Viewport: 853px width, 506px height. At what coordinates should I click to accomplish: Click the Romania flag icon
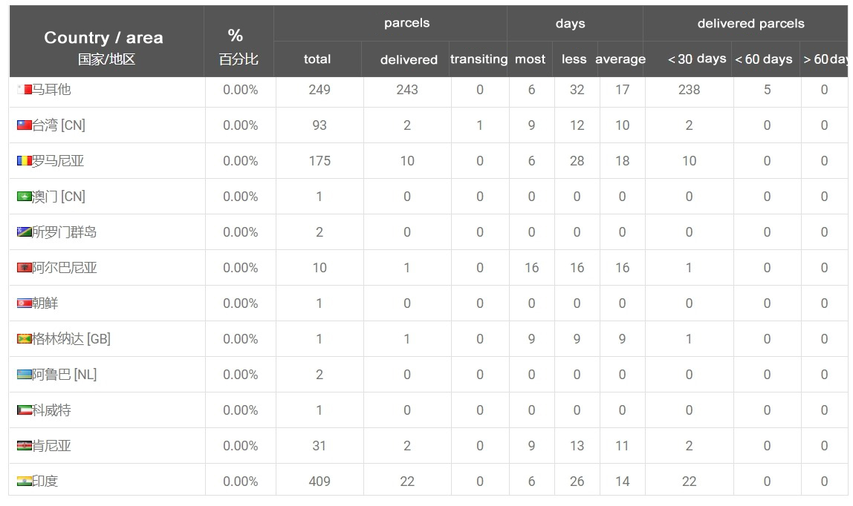(25, 161)
